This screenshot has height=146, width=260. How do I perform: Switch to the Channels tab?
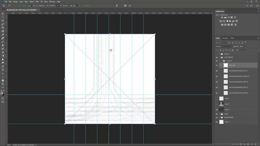tap(225, 38)
